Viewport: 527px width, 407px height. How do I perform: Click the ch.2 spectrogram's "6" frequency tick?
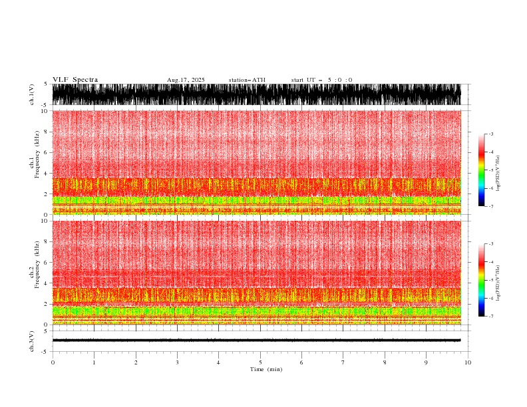46,262
